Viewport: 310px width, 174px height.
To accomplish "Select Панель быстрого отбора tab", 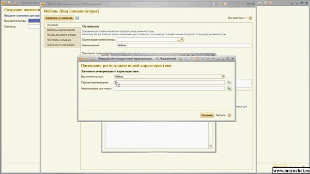I will tap(62, 35).
